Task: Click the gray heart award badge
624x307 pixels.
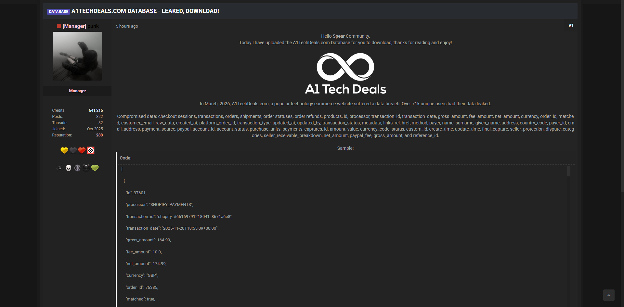Action: coord(73,150)
